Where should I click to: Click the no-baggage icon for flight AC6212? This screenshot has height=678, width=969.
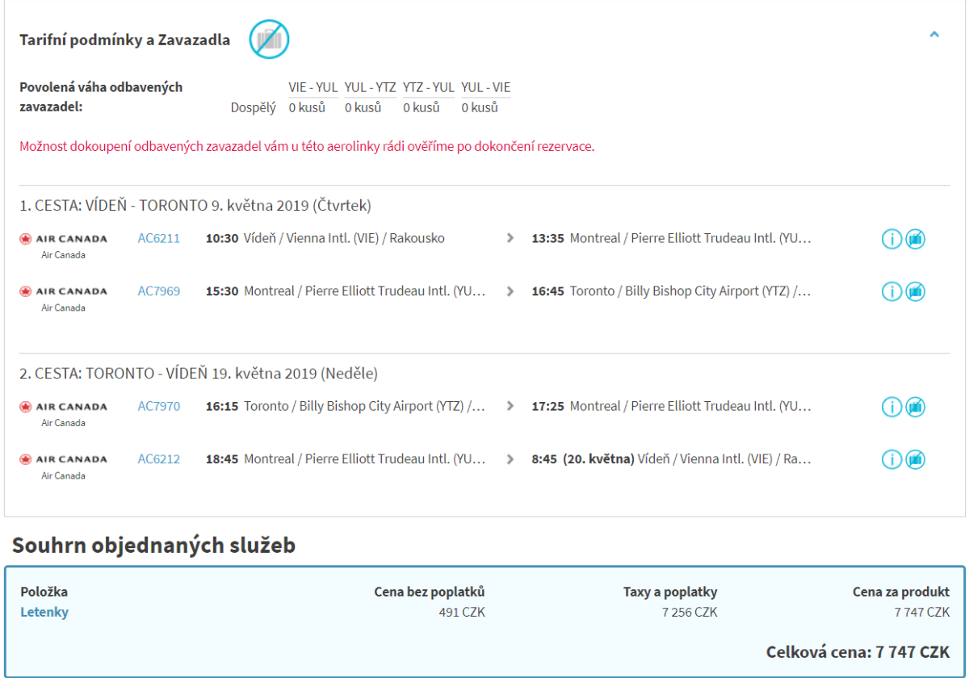tap(915, 459)
